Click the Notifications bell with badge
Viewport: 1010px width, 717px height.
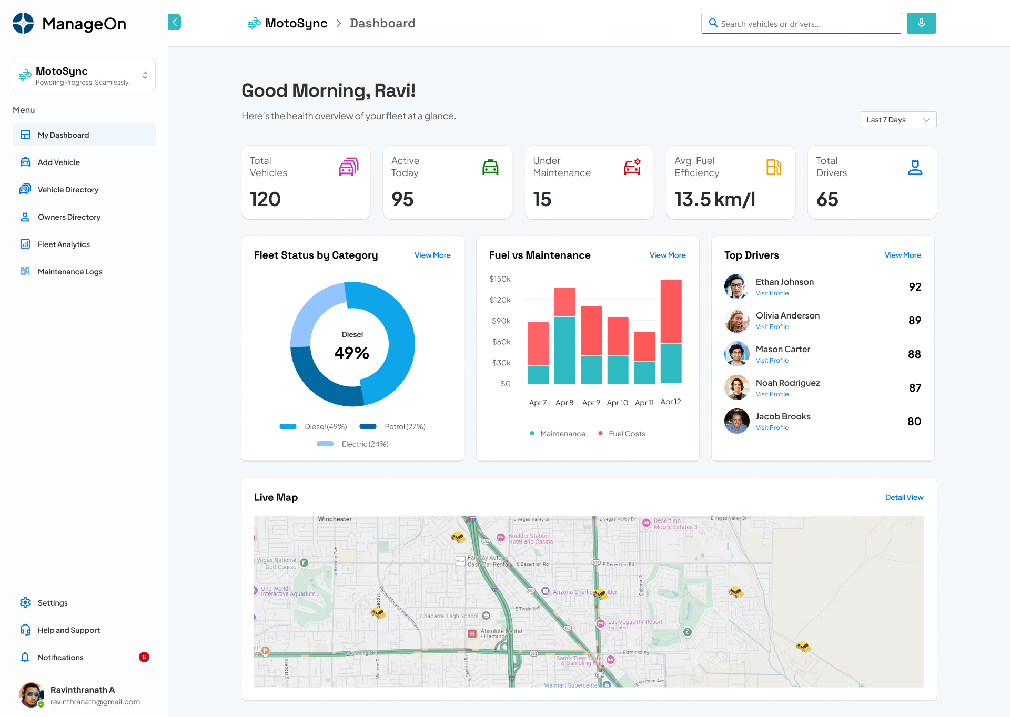click(25, 657)
